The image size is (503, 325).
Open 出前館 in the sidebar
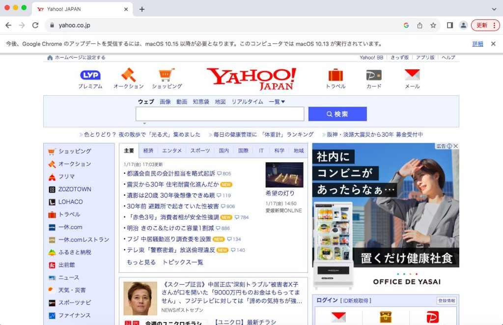pyautogui.click(x=66, y=265)
